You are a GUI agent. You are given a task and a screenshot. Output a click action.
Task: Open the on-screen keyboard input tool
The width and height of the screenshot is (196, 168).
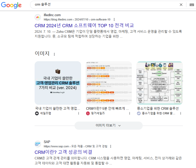pos(192,5)
